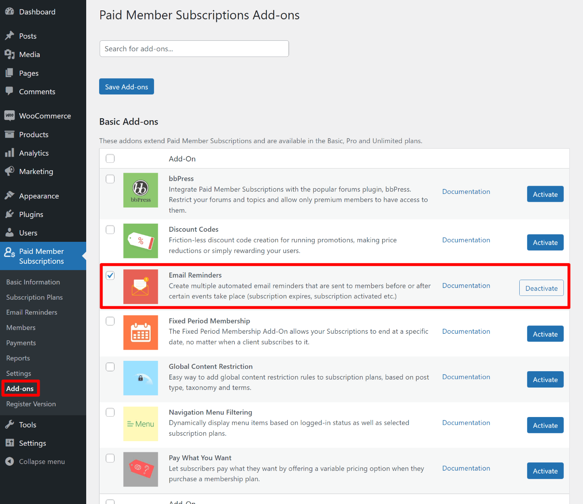The width and height of the screenshot is (583, 504).
Task: Click the Users person icon
Action: coord(10,233)
